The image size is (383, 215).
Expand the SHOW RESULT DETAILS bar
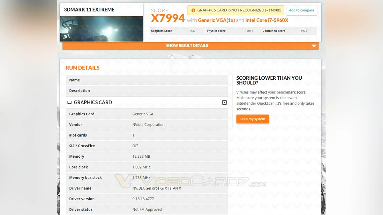coord(191,46)
